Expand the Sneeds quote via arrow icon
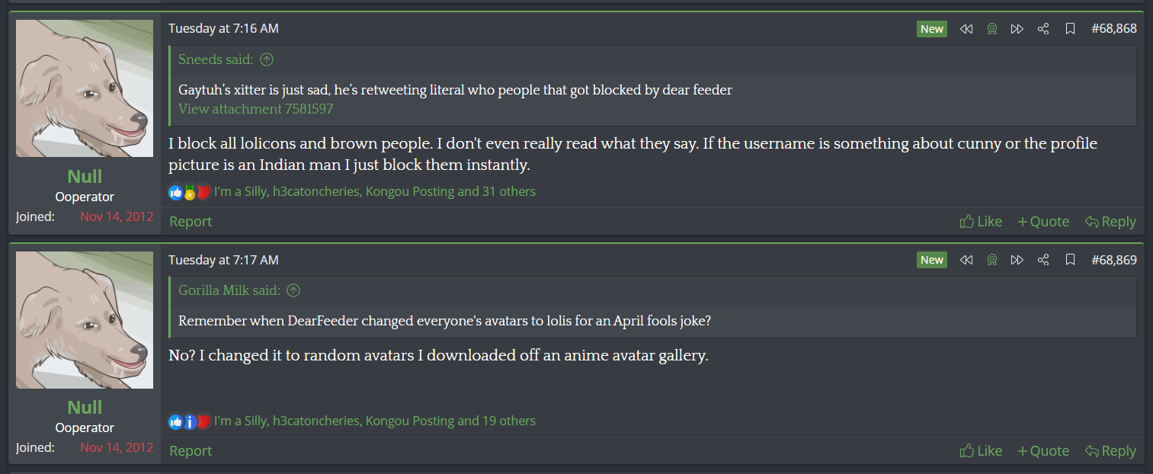This screenshot has width=1153, height=474. [267, 59]
